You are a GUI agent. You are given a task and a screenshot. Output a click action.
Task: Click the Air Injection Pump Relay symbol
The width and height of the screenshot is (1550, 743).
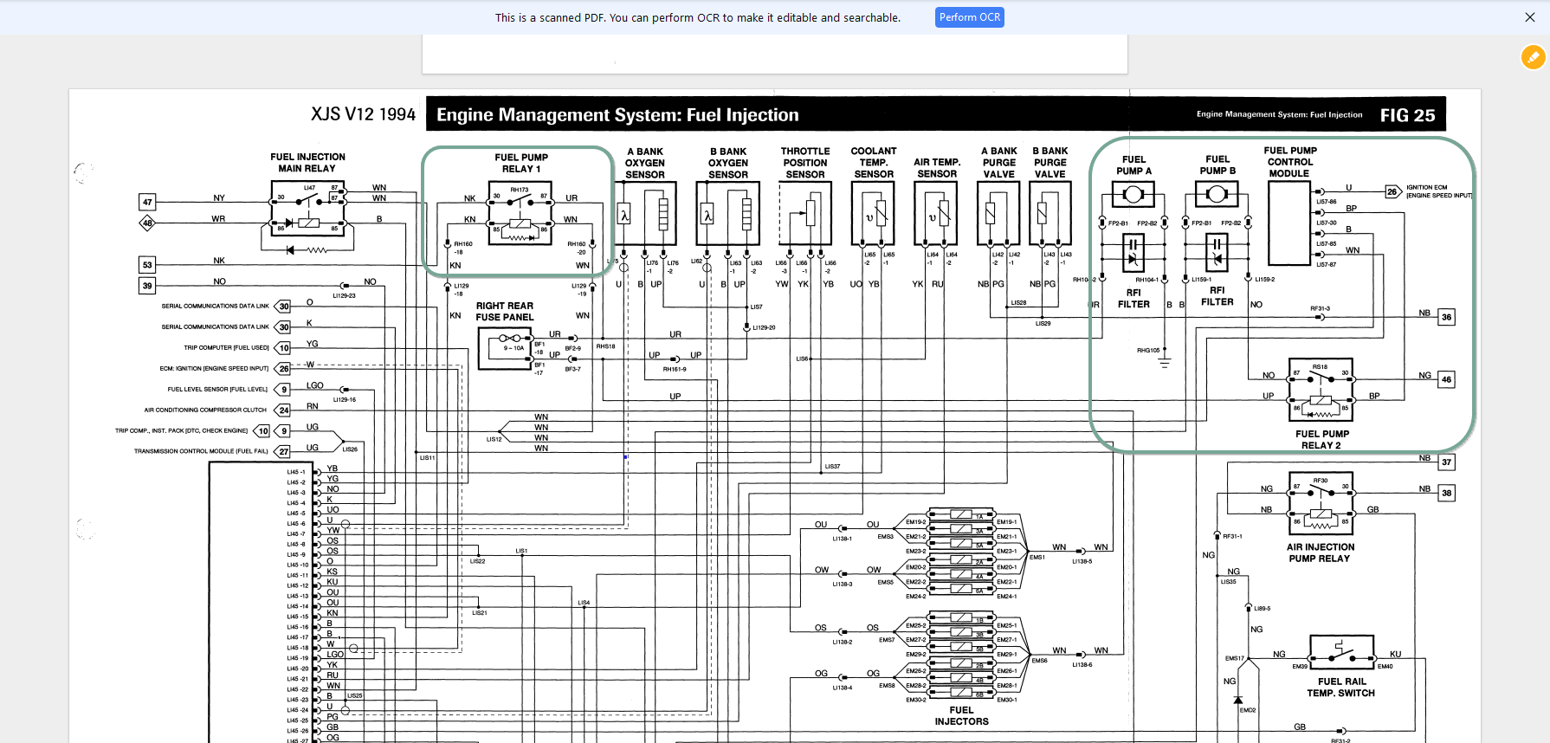[1321, 504]
